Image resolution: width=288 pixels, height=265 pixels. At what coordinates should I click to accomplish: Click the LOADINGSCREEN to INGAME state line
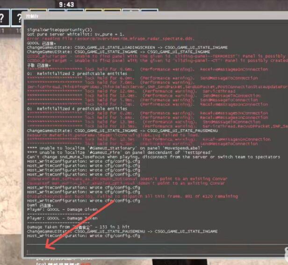coord(127,48)
